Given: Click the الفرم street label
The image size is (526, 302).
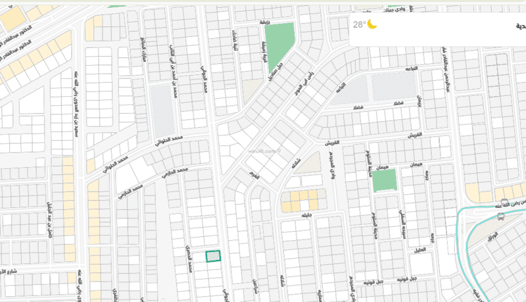Looking at the screenshot, I should (x=254, y=175).
